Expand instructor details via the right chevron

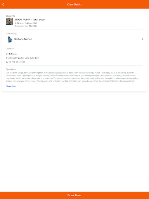[x=142, y=39]
